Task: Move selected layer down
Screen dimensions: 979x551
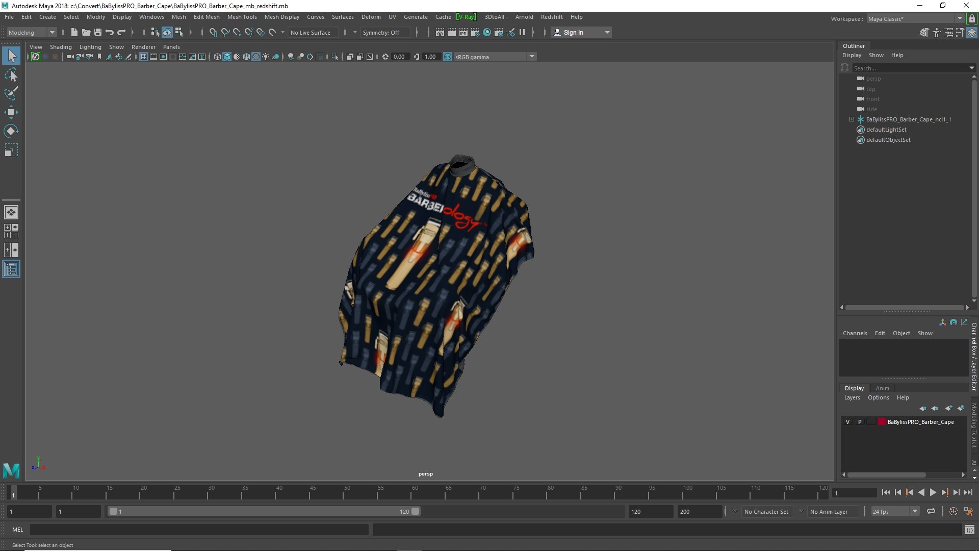Action: (935, 408)
